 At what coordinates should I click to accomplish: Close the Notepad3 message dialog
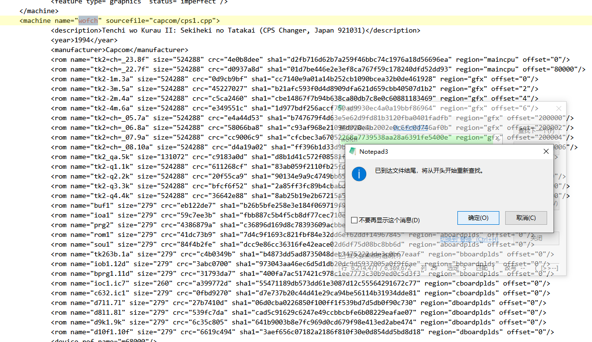tap(546, 151)
